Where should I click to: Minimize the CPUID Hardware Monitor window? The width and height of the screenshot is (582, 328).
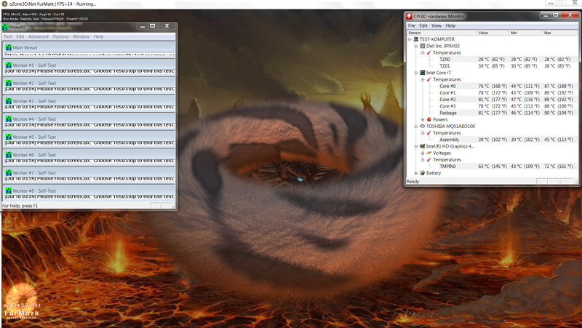[x=545, y=15]
